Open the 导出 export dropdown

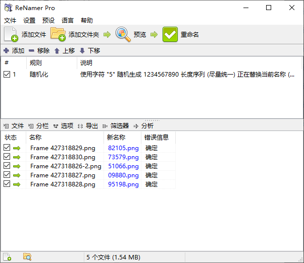pos(88,126)
